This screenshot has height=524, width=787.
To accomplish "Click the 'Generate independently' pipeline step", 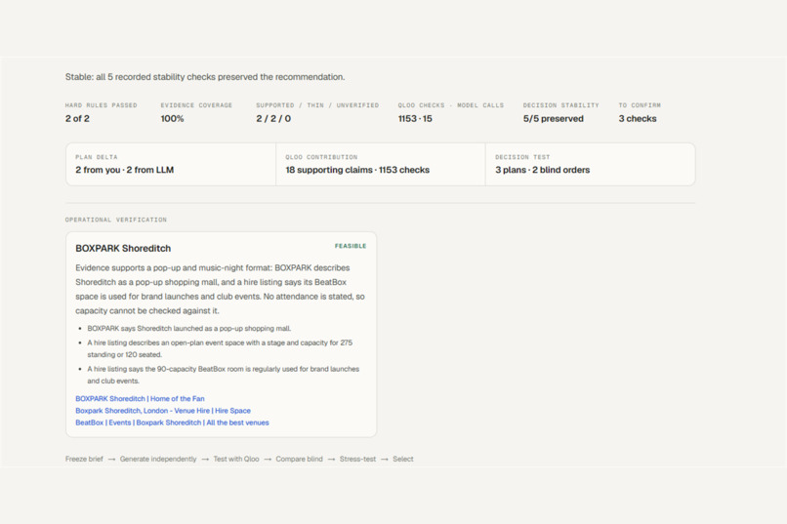I will click(x=158, y=459).
